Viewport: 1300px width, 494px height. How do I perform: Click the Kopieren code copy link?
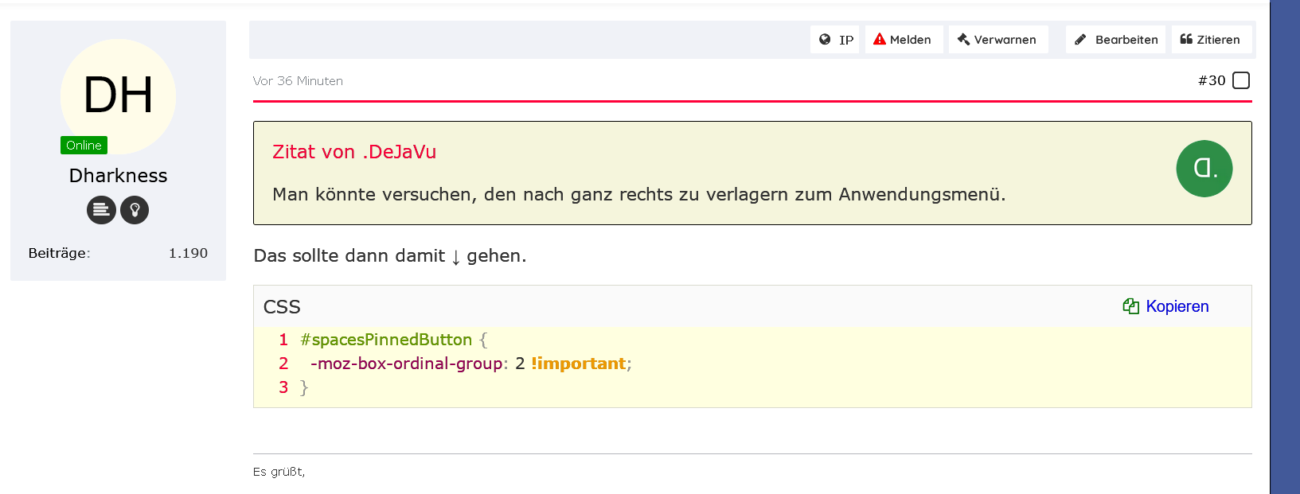coord(1177,306)
